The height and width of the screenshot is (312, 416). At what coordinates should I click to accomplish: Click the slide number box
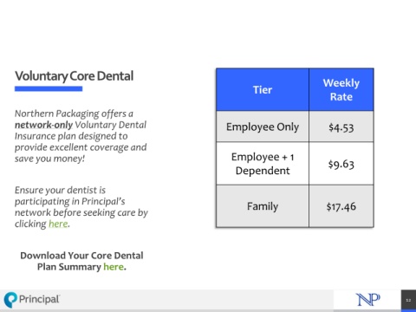(x=408, y=301)
